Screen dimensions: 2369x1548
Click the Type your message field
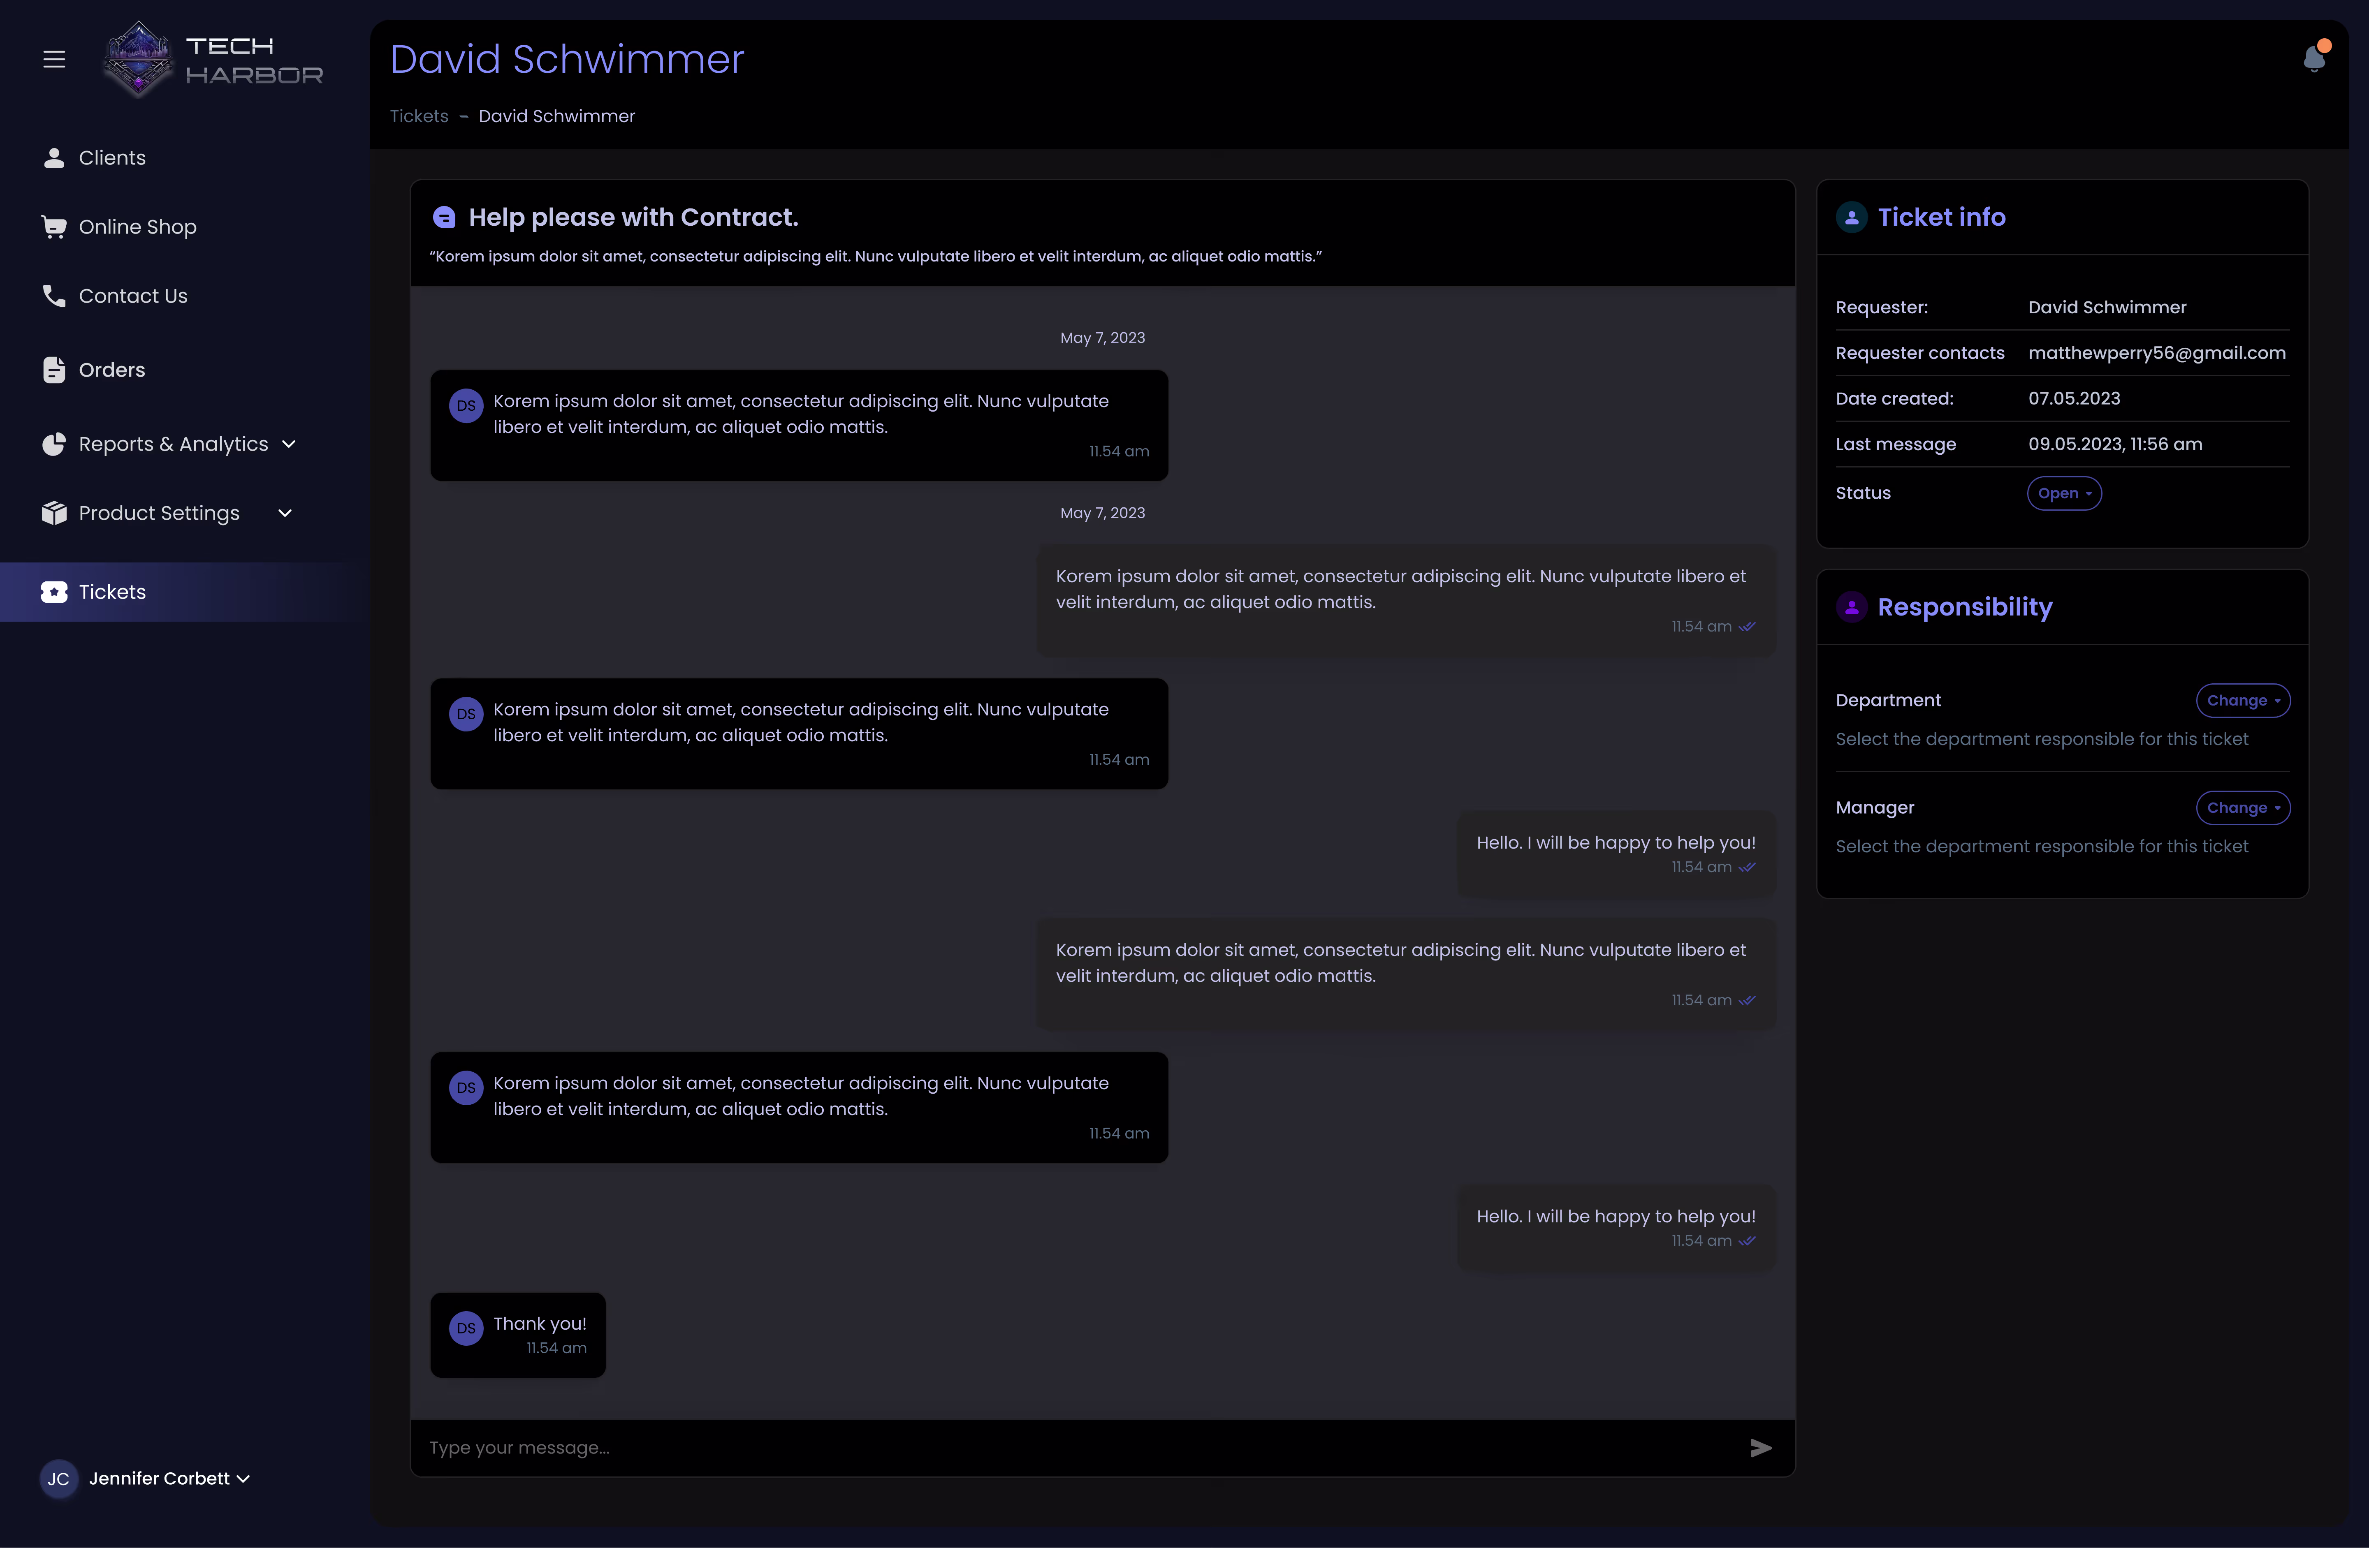(x=1080, y=1448)
